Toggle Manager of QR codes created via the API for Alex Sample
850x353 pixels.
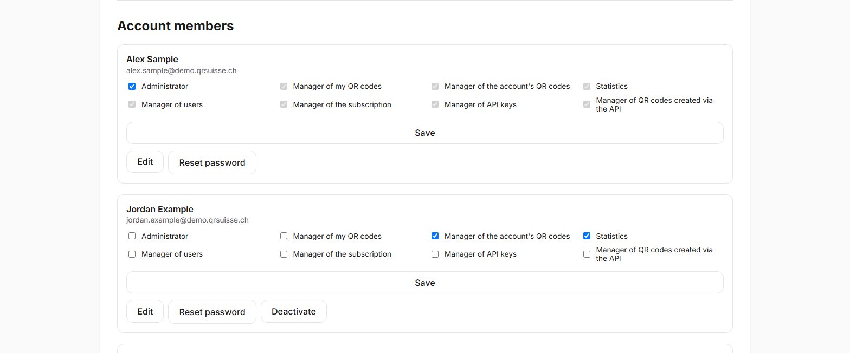click(x=587, y=104)
